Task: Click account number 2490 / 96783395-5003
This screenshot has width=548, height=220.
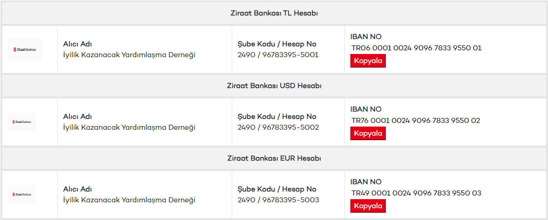Action: [x=278, y=200]
